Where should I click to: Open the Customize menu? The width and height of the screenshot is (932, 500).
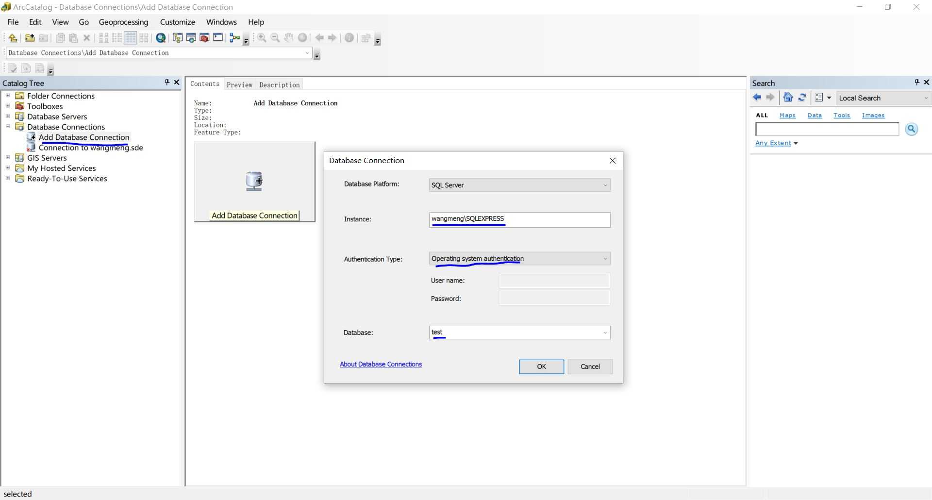tap(178, 22)
